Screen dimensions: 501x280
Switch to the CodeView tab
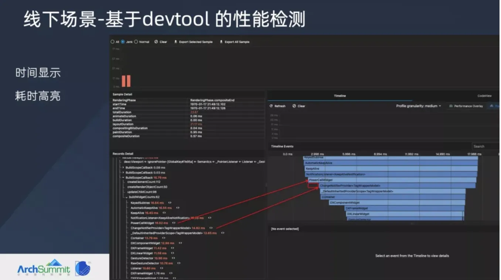(484, 96)
